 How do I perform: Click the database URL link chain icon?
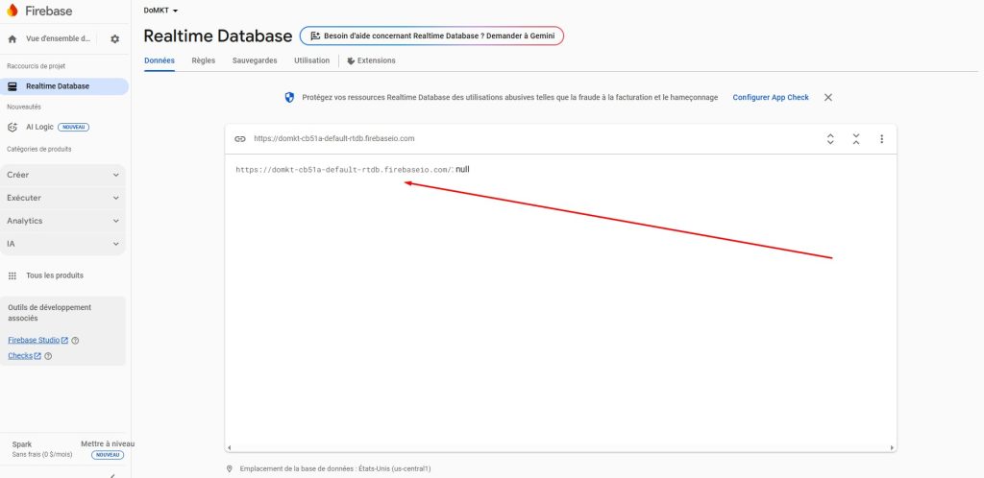(239, 139)
